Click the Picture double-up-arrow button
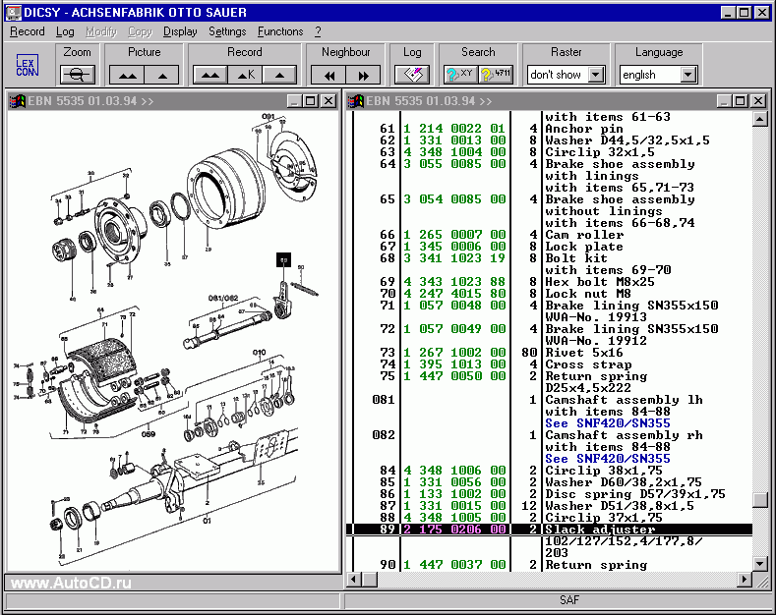The height and width of the screenshot is (615, 776). coord(127,75)
